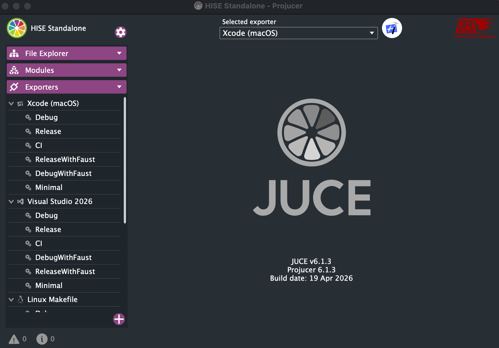This screenshot has height=348, width=499.
Task: Click the "JUCE v6.1.3" version text
Action: pyautogui.click(x=311, y=261)
